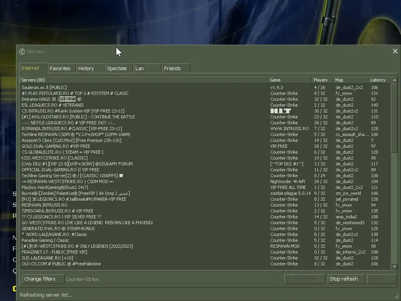Image resolution: width=401 pixels, height=301 pixels.
Task: Click the awp_india2 map cell
Action: tap(346, 217)
